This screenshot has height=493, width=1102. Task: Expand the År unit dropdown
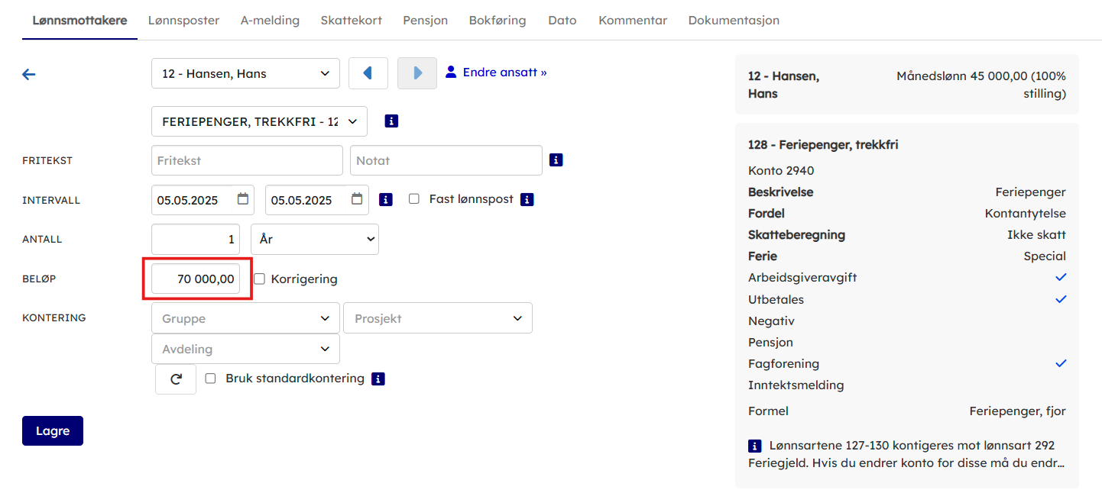coord(314,240)
